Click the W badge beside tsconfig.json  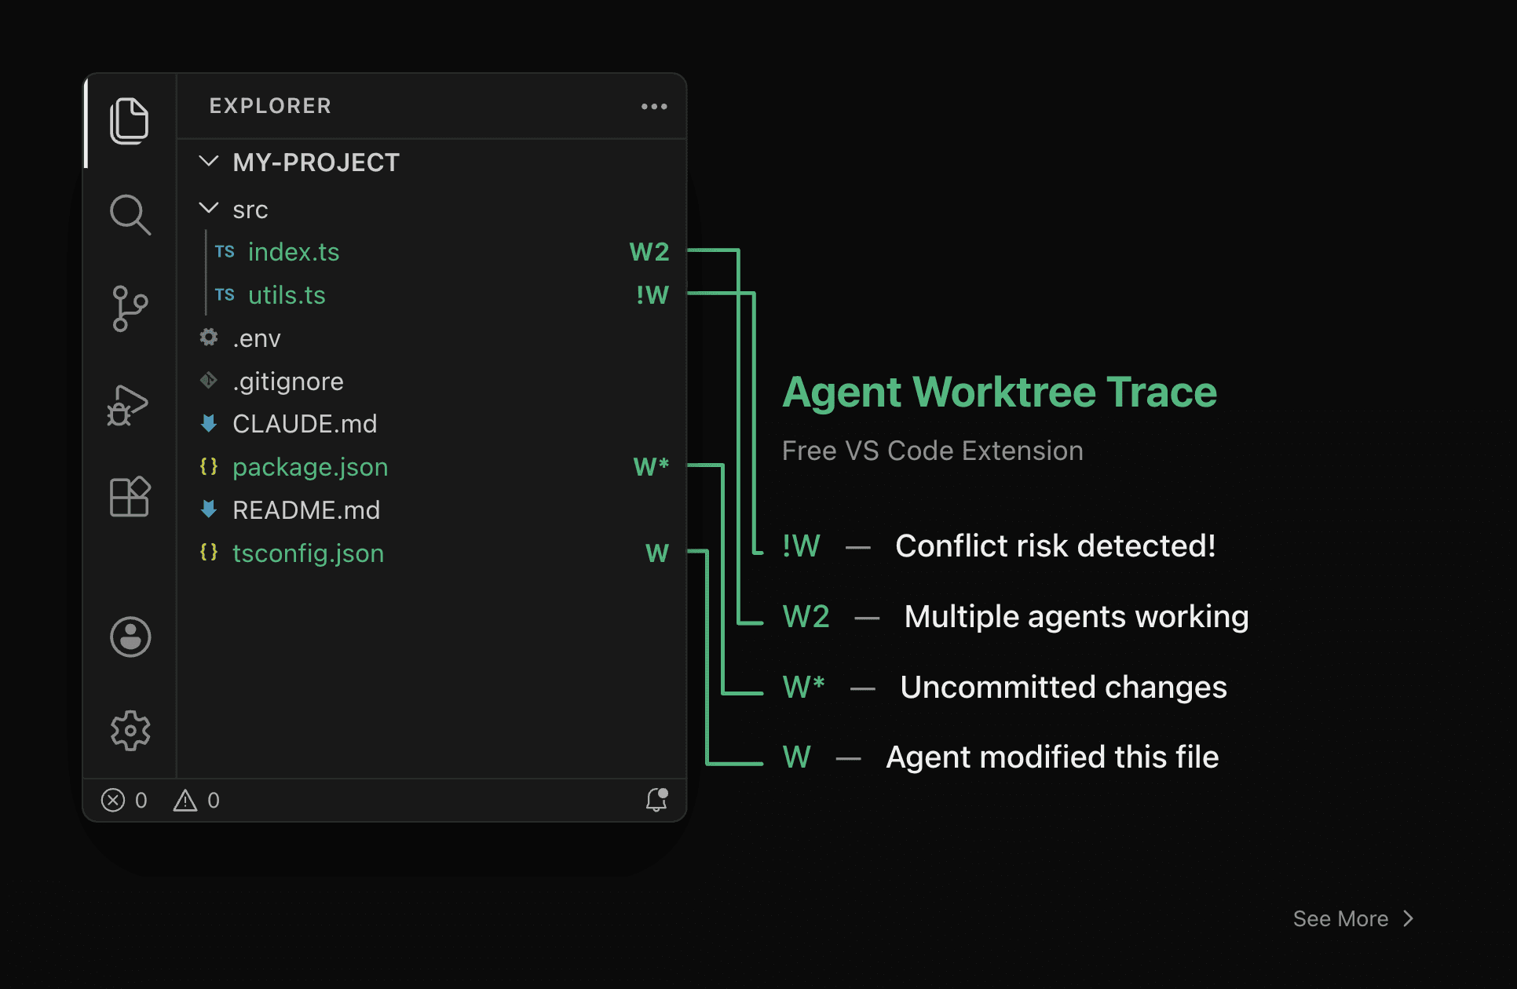coord(657,553)
